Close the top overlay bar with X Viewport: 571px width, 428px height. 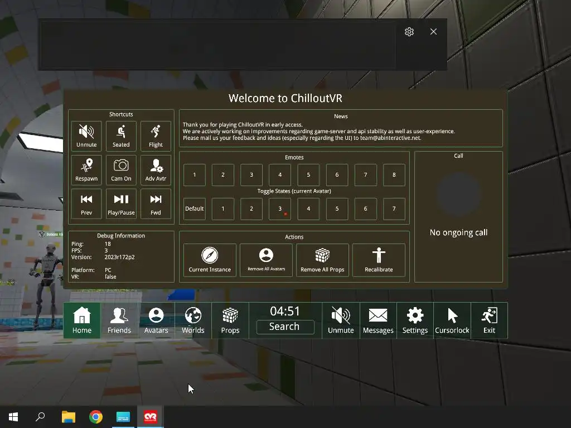(x=433, y=32)
